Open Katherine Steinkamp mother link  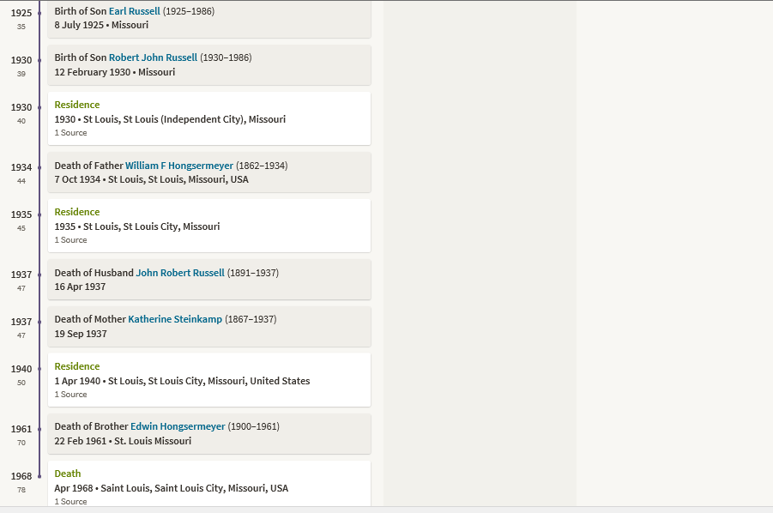click(175, 319)
